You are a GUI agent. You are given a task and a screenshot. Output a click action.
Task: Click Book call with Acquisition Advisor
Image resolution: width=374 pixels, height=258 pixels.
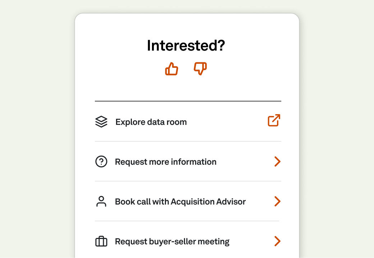180,201
